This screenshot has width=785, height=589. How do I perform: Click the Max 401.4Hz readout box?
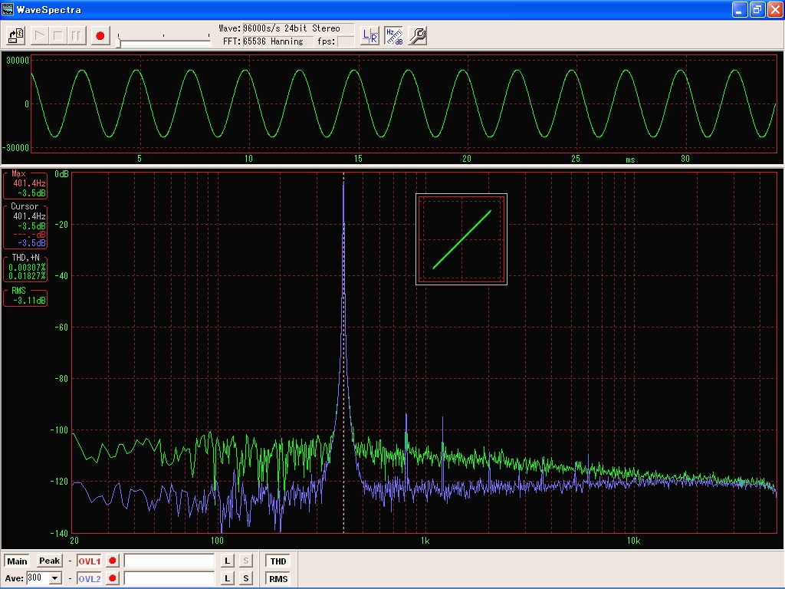coord(25,185)
